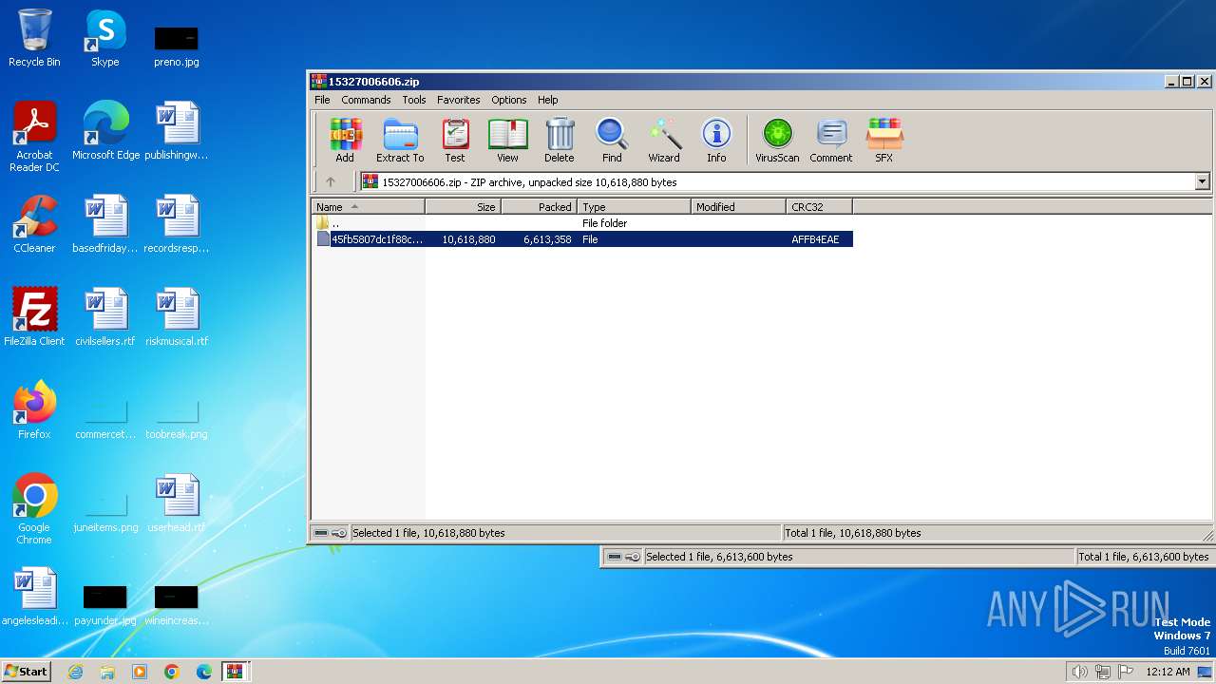Sort by Packed column header

point(539,206)
